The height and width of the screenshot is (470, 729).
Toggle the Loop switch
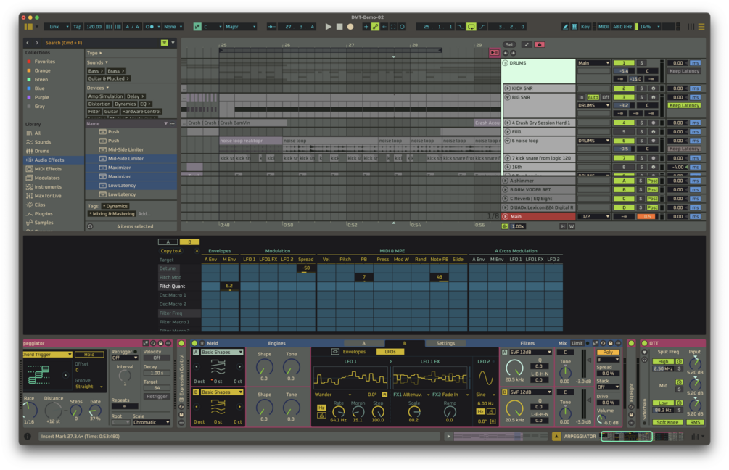[x=471, y=27]
